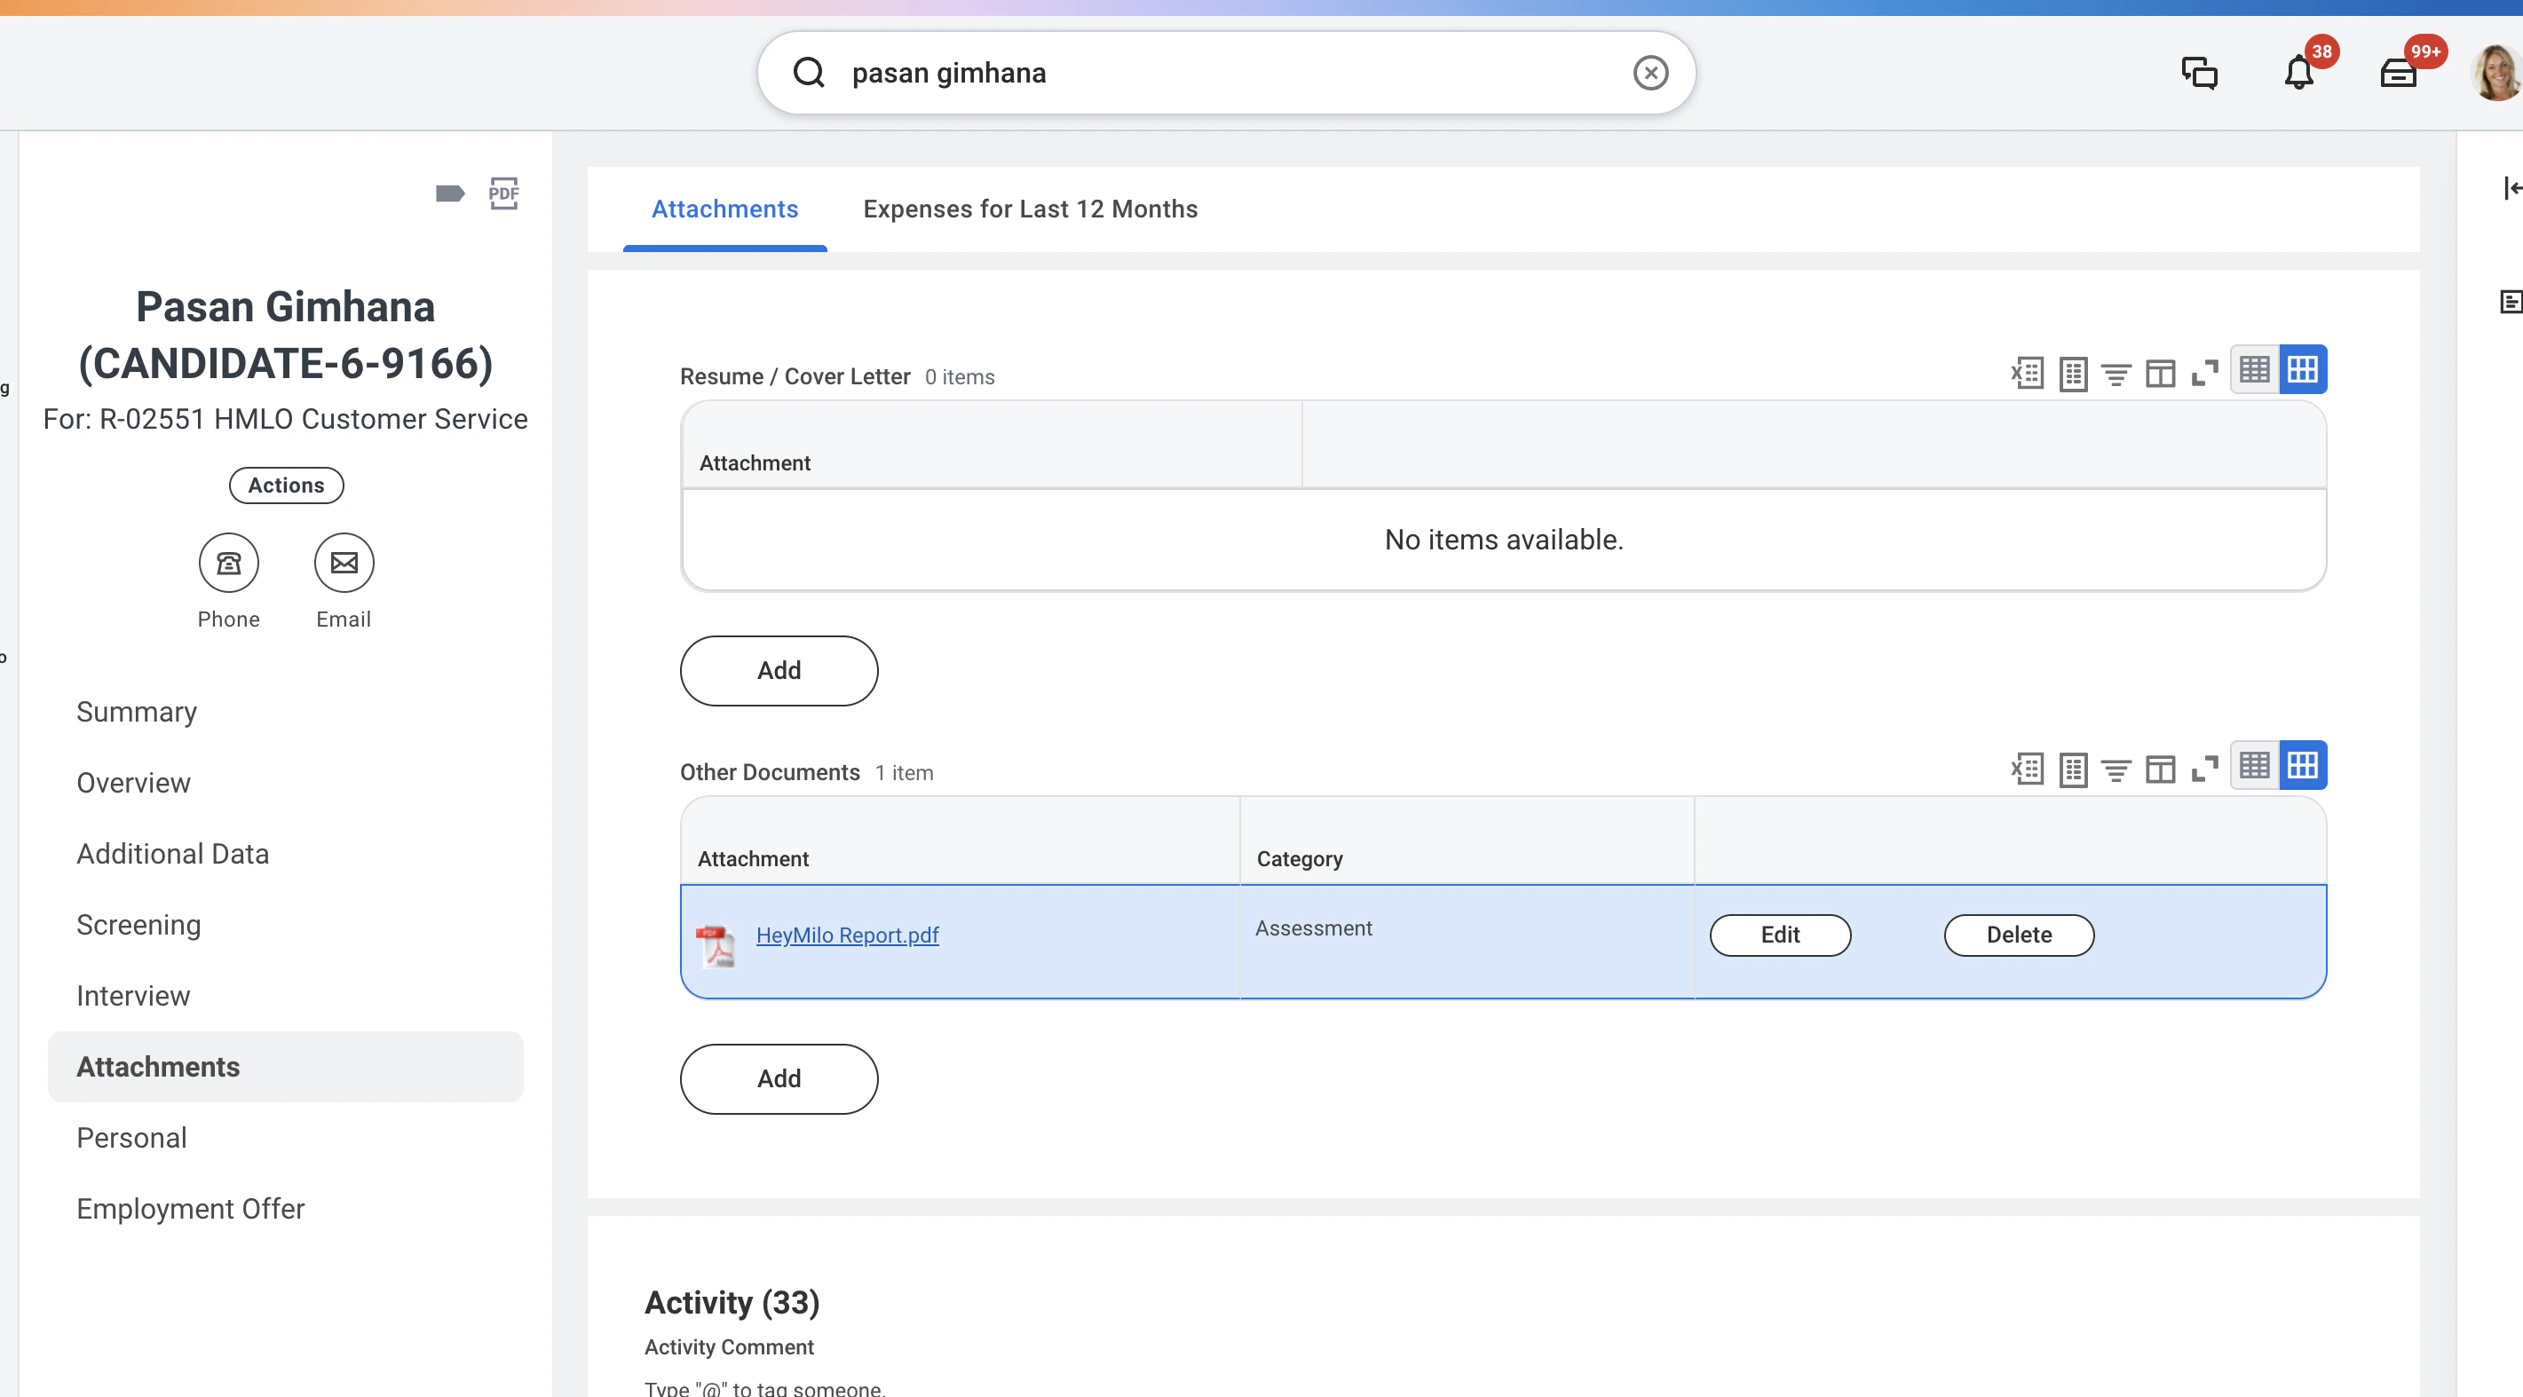Open notifications bell with 38 badge

[x=2298, y=74]
